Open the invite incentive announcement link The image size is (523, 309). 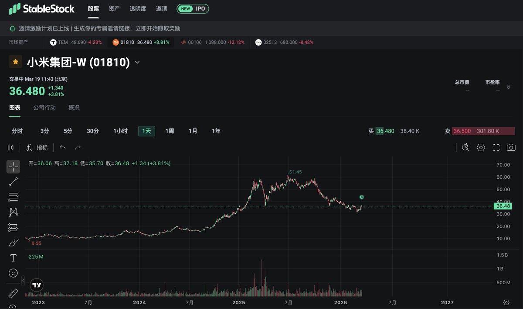(100, 28)
